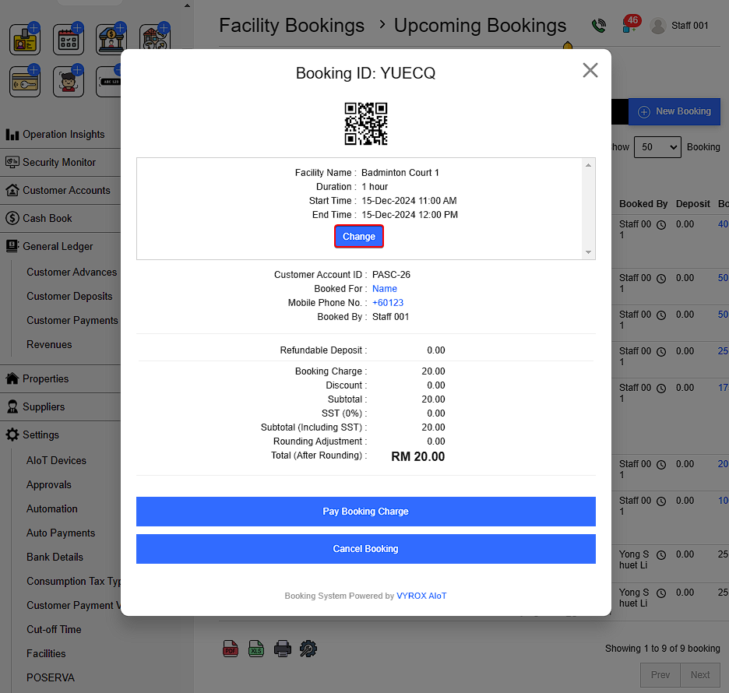729x693 pixels.
Task: Open the calendar booking shortcut icon
Action: (x=69, y=39)
